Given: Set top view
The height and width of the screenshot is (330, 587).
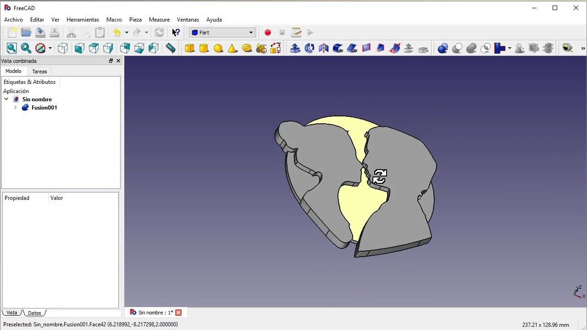Looking at the screenshot, I should point(94,48).
